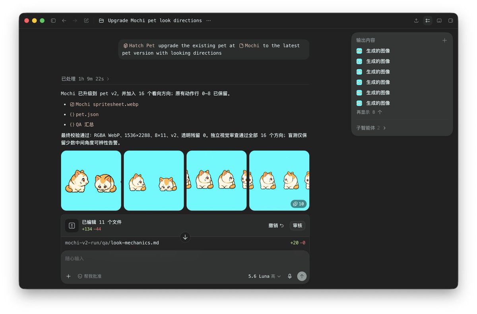Click the send arrow button
This screenshot has height=314, width=477.
tap(302, 276)
